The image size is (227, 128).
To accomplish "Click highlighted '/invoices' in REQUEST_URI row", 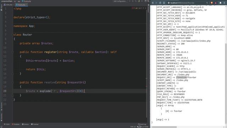I will [x=181, y=78].
